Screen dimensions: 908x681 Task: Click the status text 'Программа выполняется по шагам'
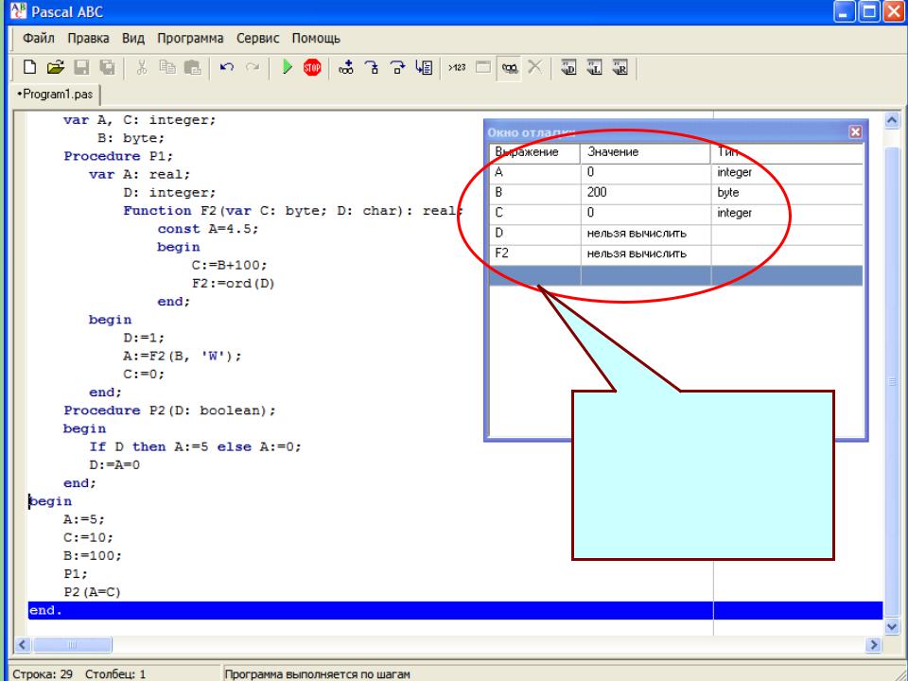tap(318, 674)
